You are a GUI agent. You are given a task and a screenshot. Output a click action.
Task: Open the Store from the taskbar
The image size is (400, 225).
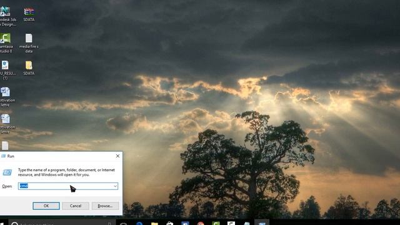coord(170,224)
